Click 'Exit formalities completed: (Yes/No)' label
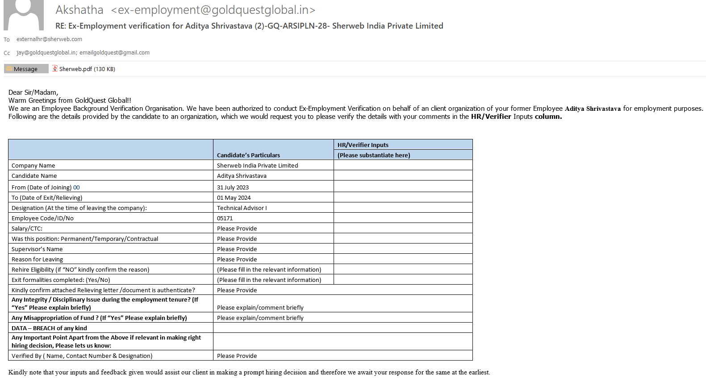Viewport: 706px width, 378px height. [x=61, y=280]
